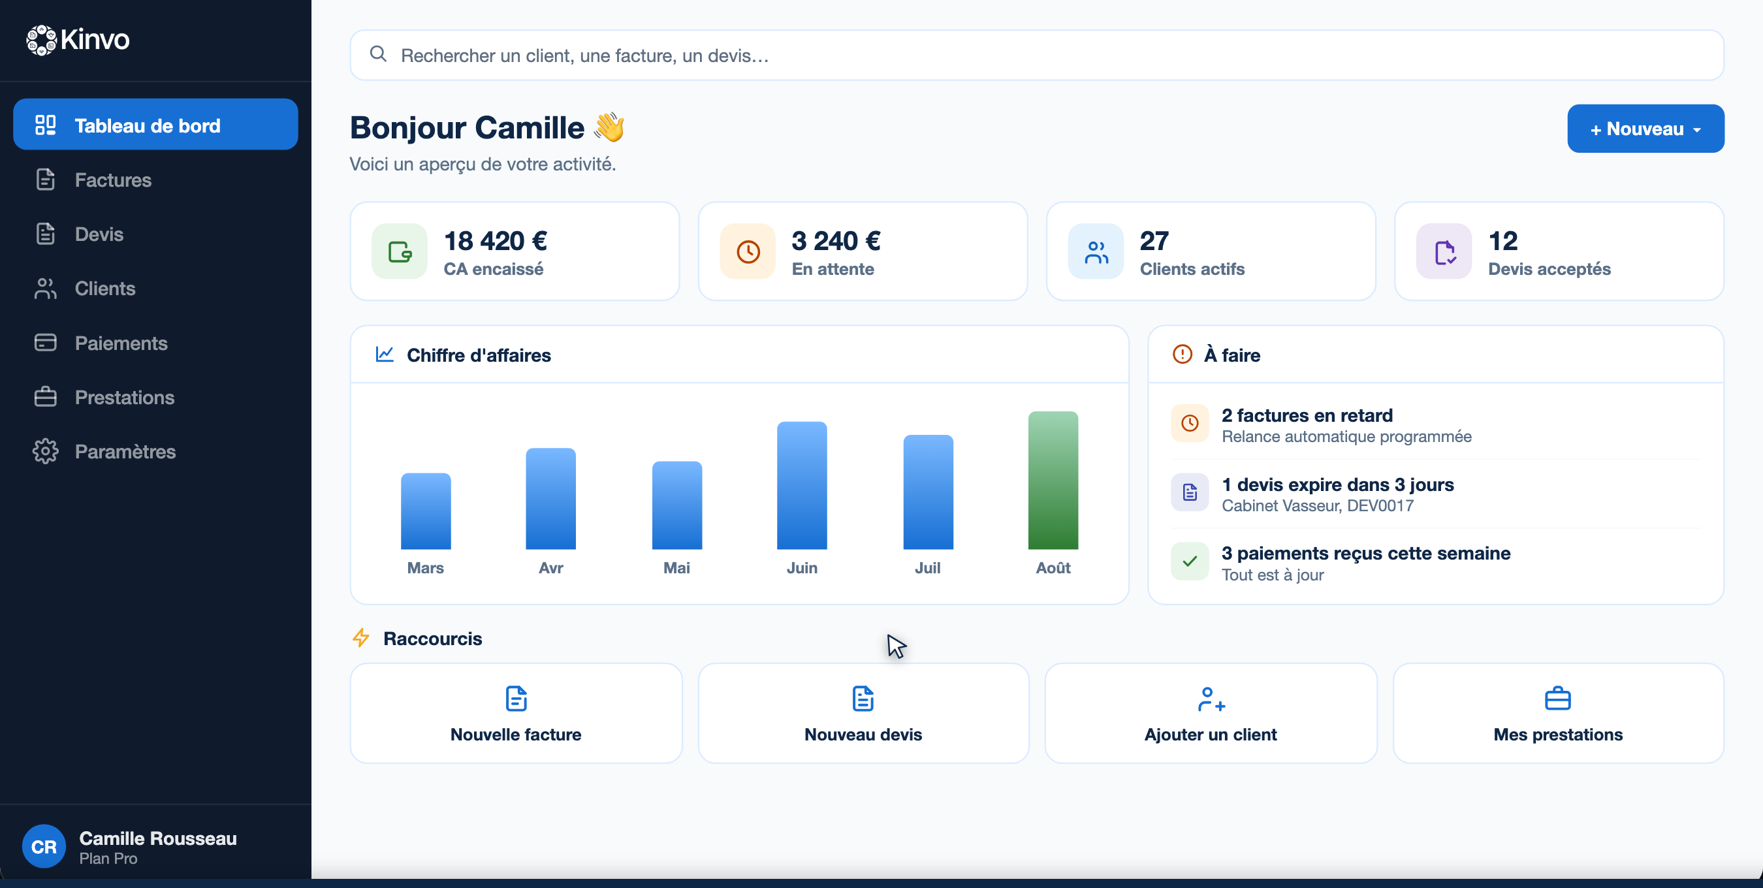Open the 18 420 € CA encaissé card

(515, 251)
